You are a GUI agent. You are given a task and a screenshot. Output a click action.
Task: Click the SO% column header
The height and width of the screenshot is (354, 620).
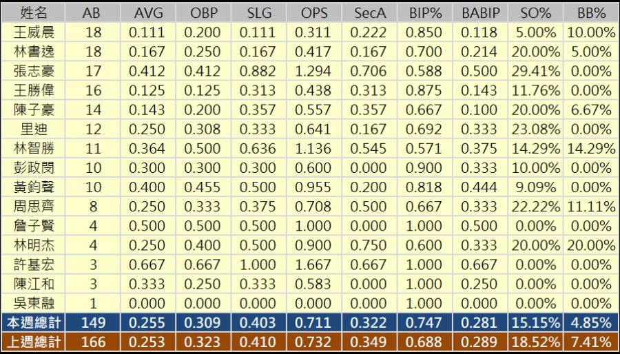(535, 13)
